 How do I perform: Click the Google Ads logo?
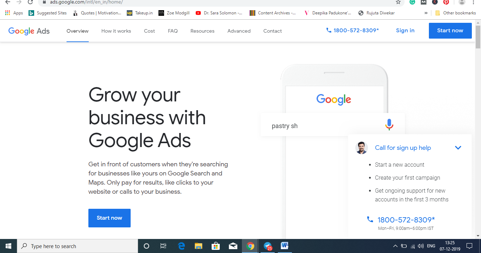pos(29,31)
